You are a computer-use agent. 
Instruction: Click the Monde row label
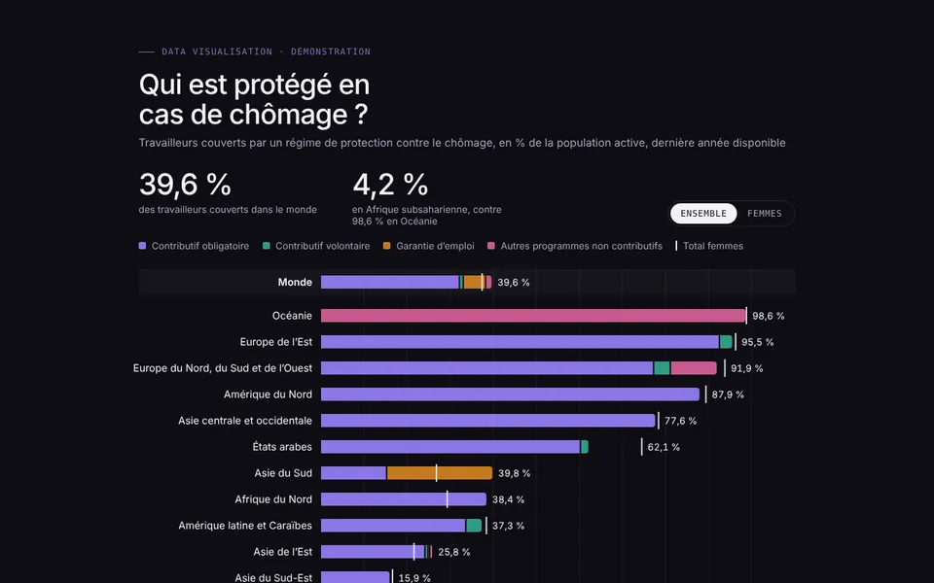coord(295,282)
